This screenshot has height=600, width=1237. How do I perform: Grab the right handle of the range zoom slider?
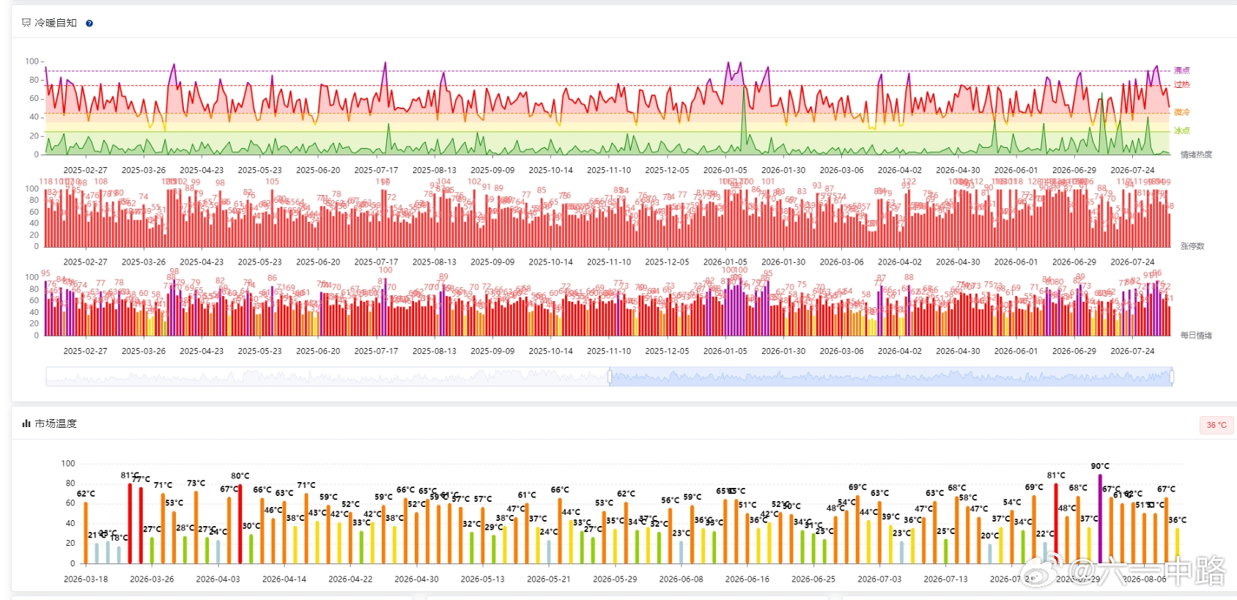point(1172,377)
